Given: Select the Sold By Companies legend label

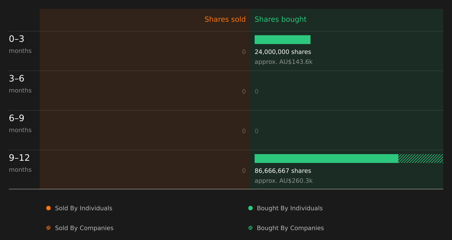Looking at the screenshot, I should (x=84, y=228).
